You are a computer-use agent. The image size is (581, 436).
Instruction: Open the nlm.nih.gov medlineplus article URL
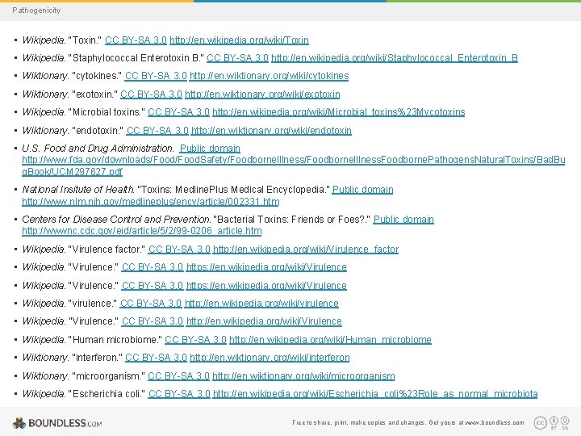[x=150, y=202]
